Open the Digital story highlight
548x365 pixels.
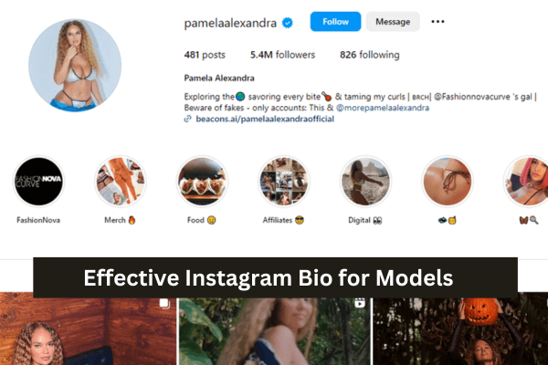pyautogui.click(x=366, y=181)
